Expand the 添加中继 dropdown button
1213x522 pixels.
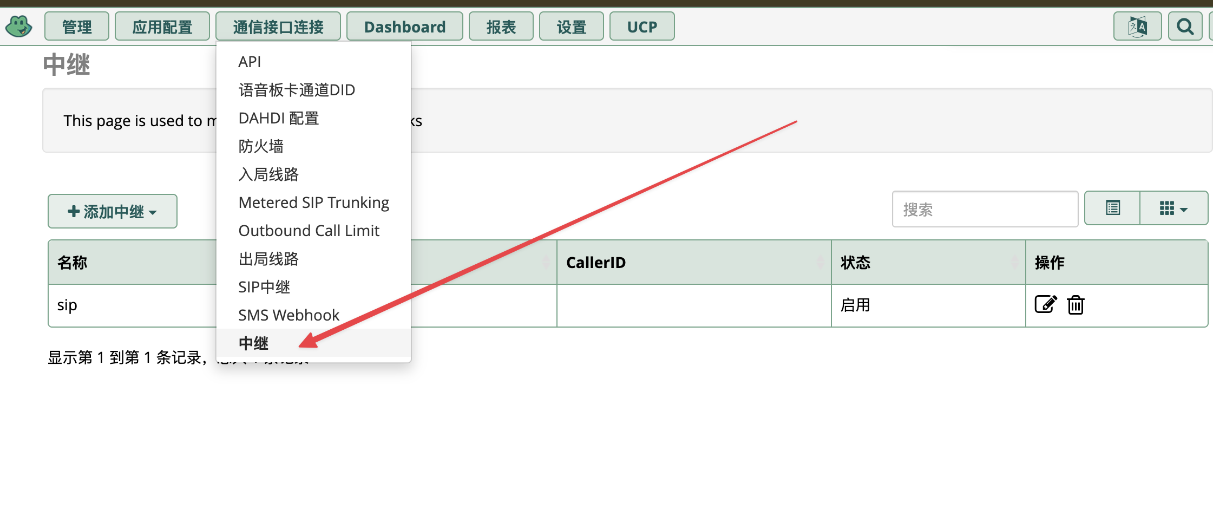point(112,211)
